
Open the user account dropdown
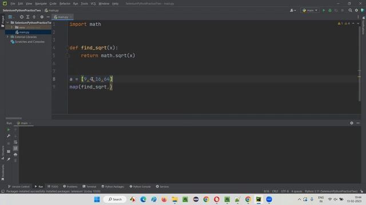[293, 10]
